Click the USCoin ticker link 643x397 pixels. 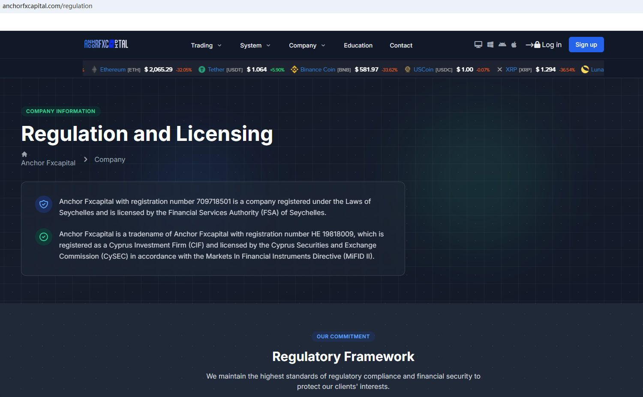click(423, 69)
